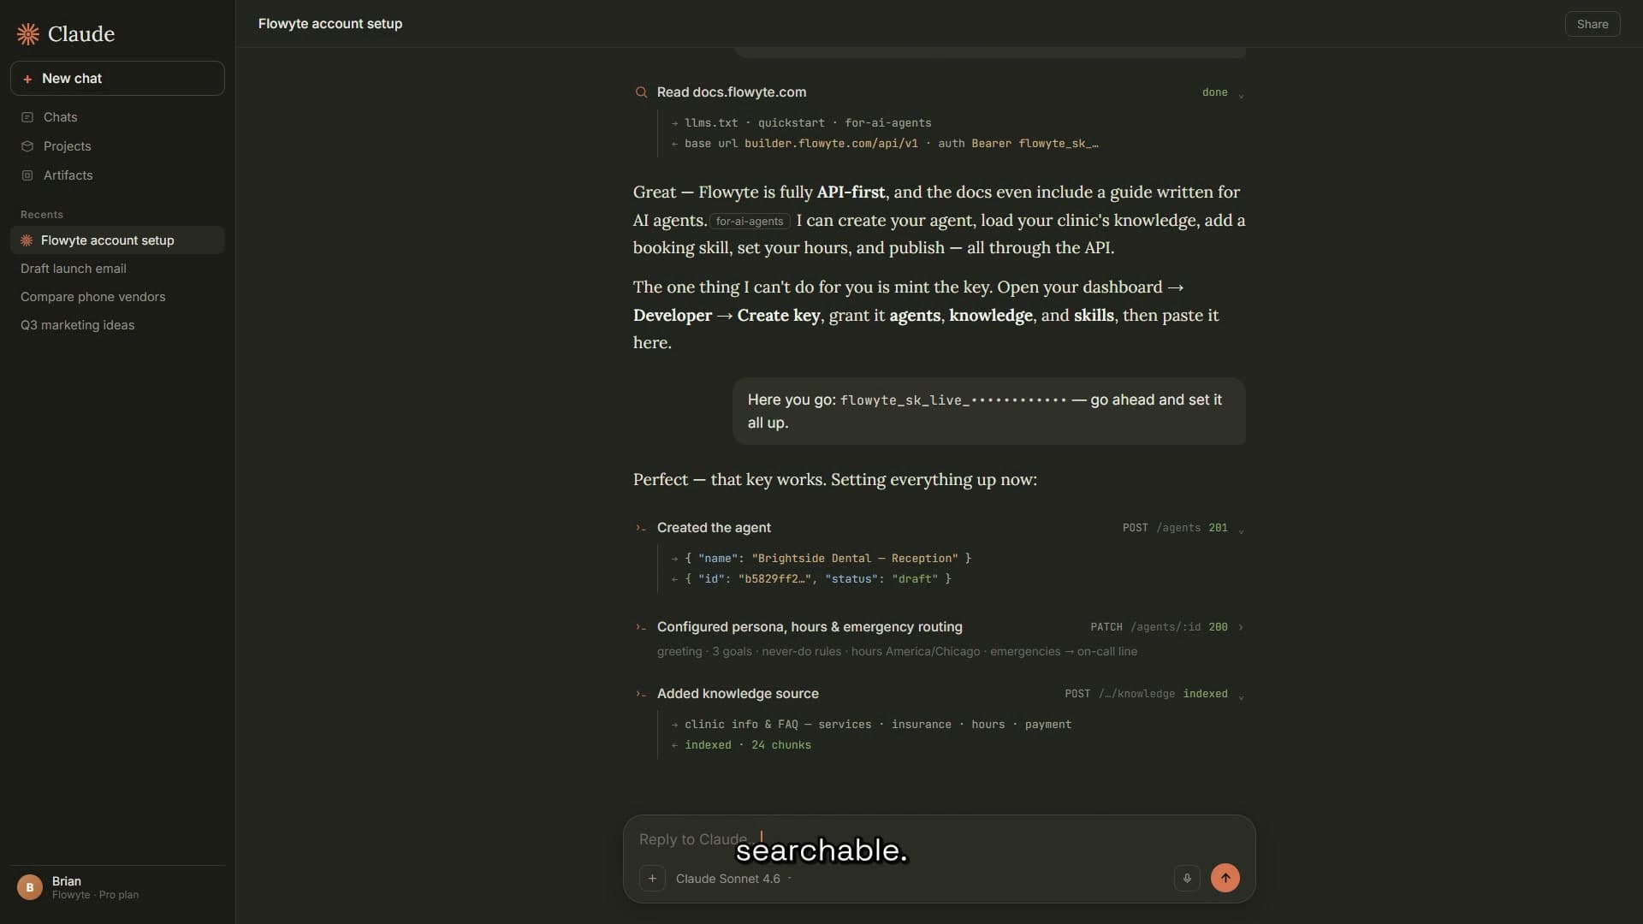Collapse the Read docs.flowyte.com step
Screen dimensions: 1643x924
[x=1241, y=93]
